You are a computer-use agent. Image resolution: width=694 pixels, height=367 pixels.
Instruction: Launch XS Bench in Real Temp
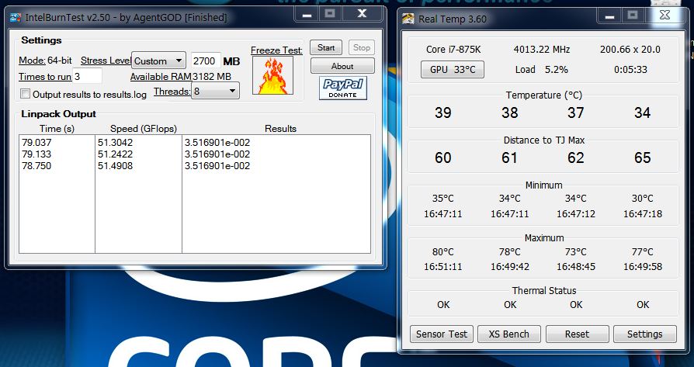509,334
